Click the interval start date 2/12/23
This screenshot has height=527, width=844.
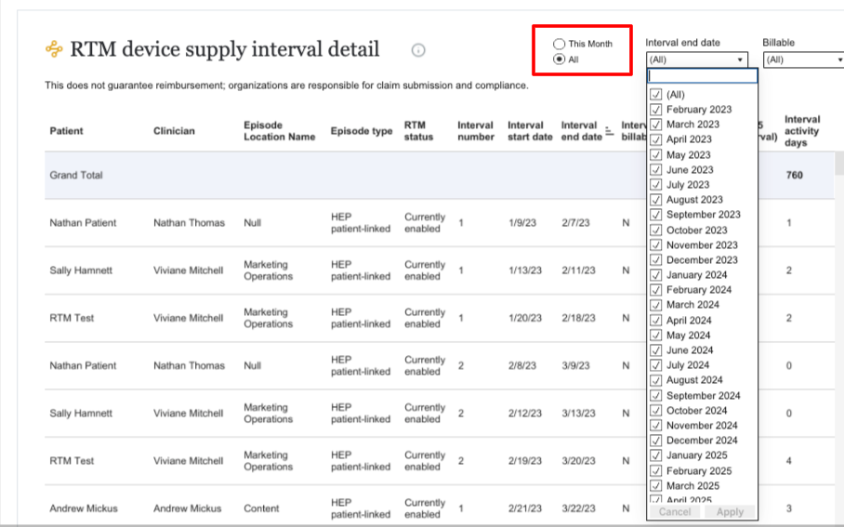pyautogui.click(x=525, y=413)
